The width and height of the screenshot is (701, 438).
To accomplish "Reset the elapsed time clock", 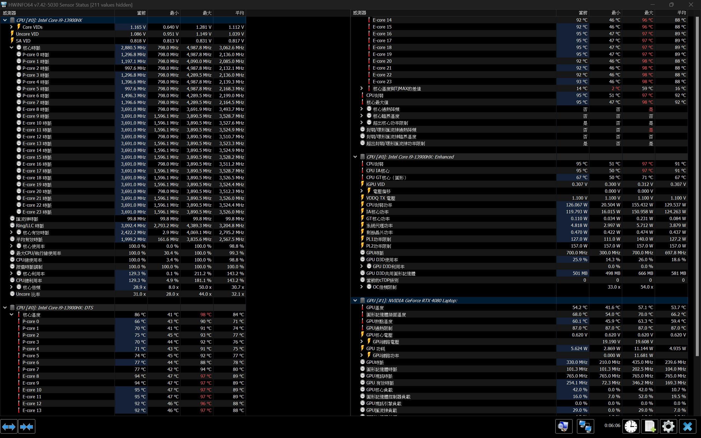I will tap(631, 427).
